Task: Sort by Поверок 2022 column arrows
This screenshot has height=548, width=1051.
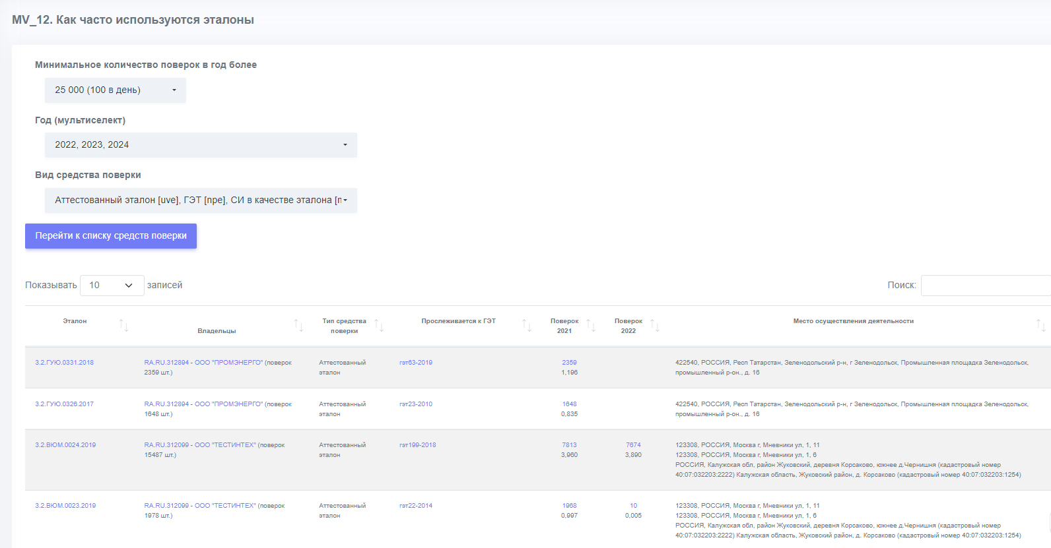Action: [655, 325]
